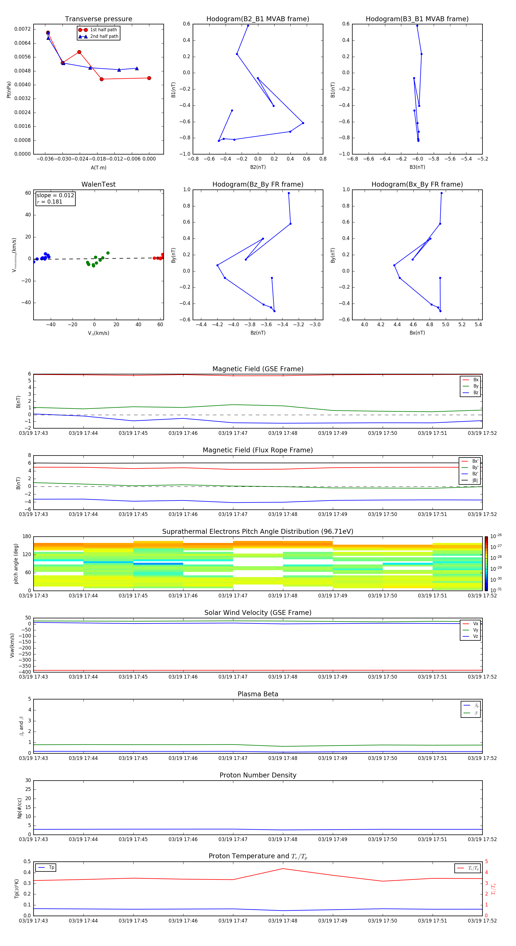This screenshot has height=946, width=516.
Task: Click 'Solar Wind Velocity (GSE Frame)' title
Action: [x=258, y=613]
